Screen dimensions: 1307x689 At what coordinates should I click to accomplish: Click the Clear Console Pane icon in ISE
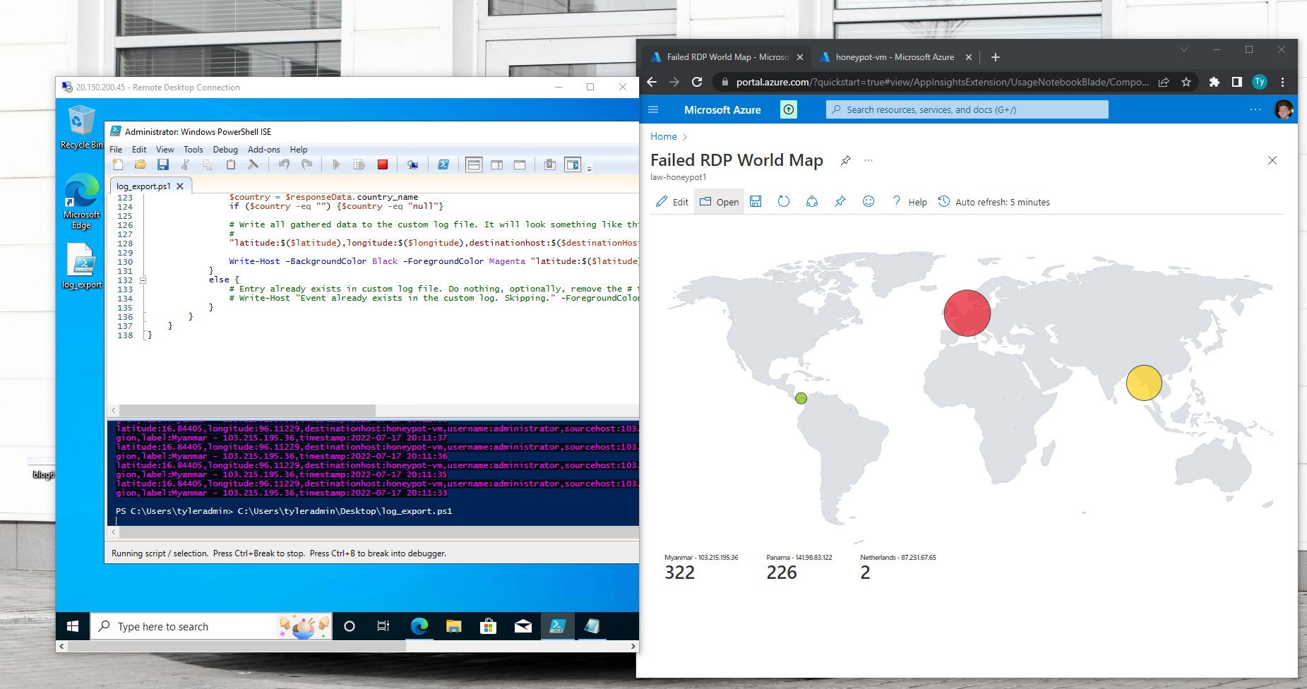coord(253,164)
